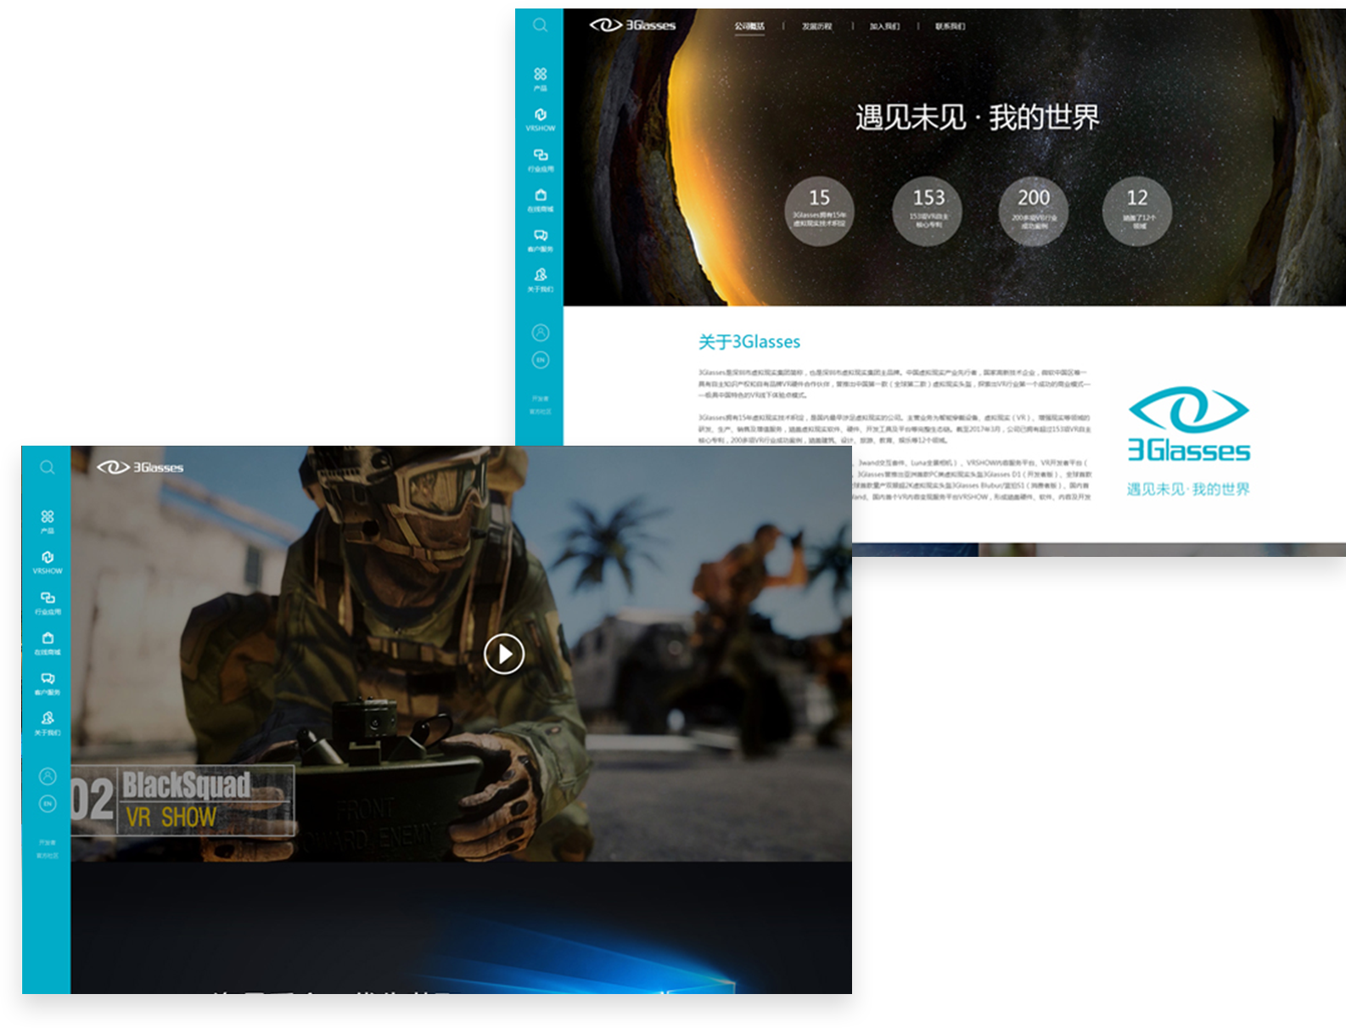Click the 官方社区 link on the About page sidebar
Image resolution: width=1346 pixels, height=1028 pixels.
(x=541, y=412)
